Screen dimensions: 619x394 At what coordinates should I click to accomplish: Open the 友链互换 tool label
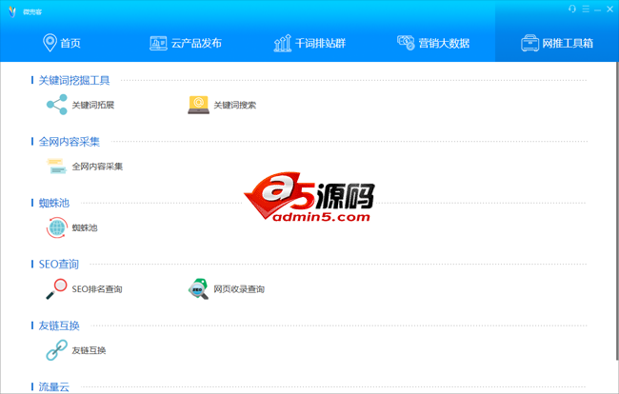pos(89,350)
